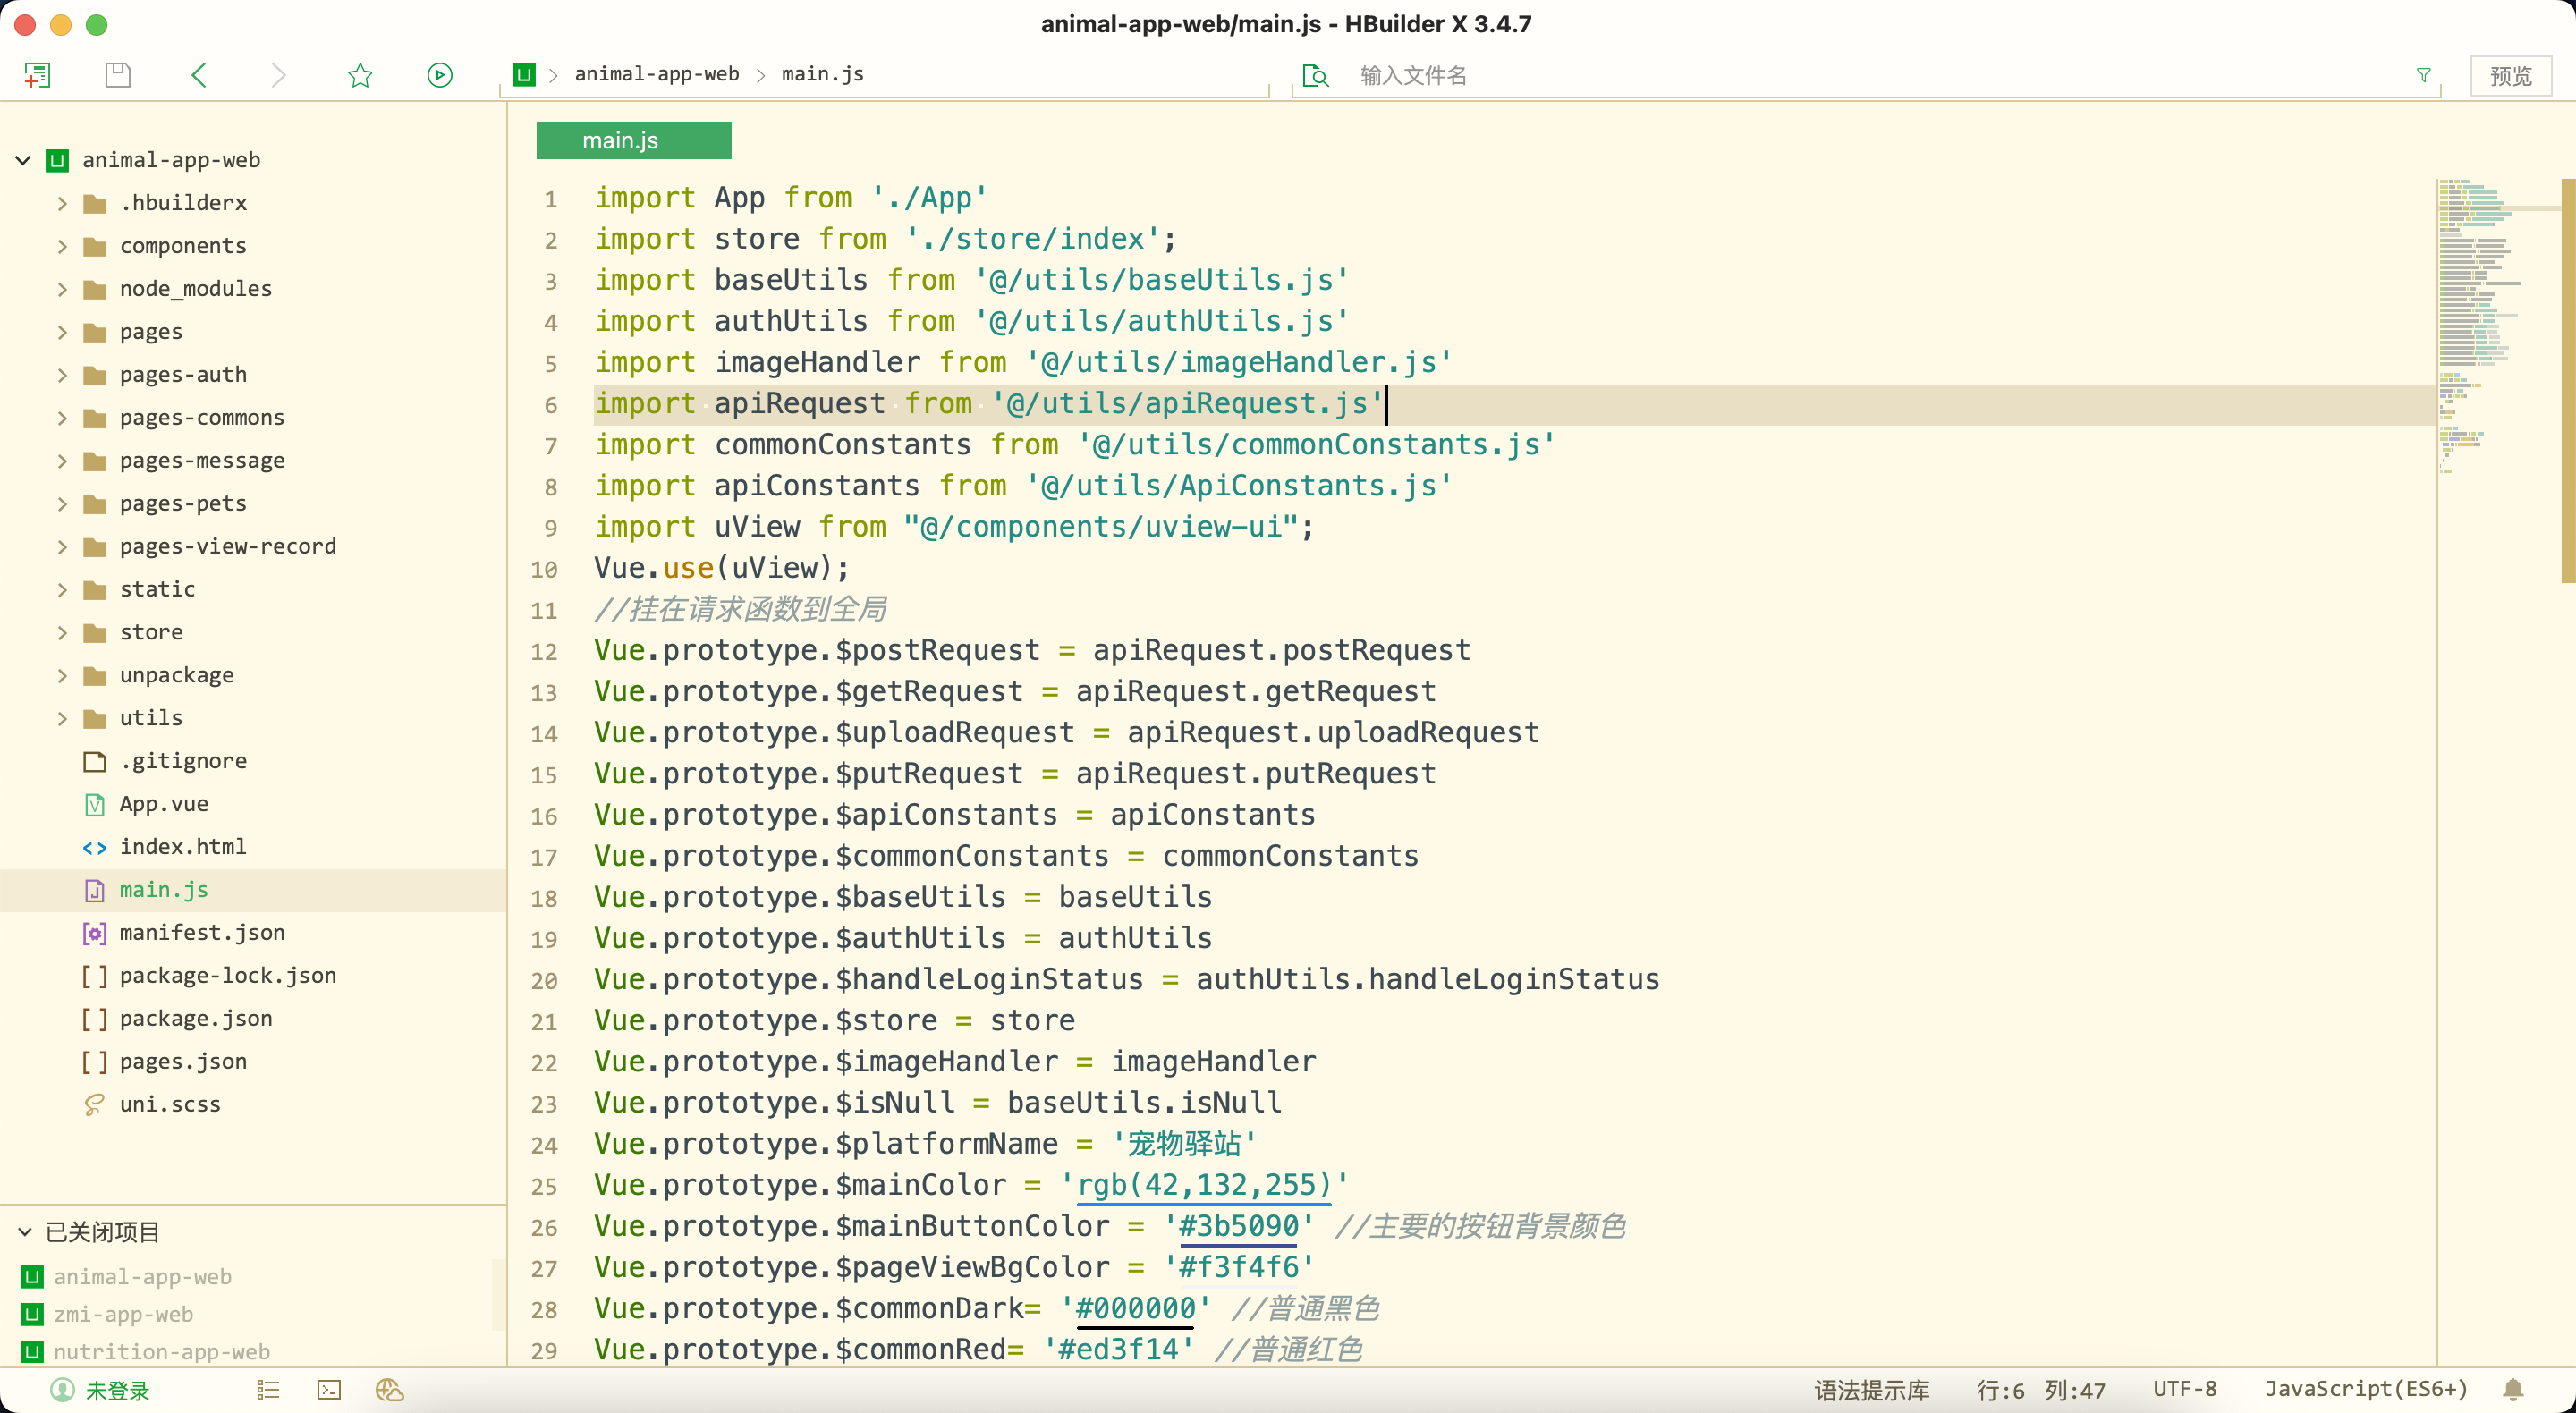Open manifest.json in the file tree
This screenshot has height=1413, width=2576.
[202, 932]
